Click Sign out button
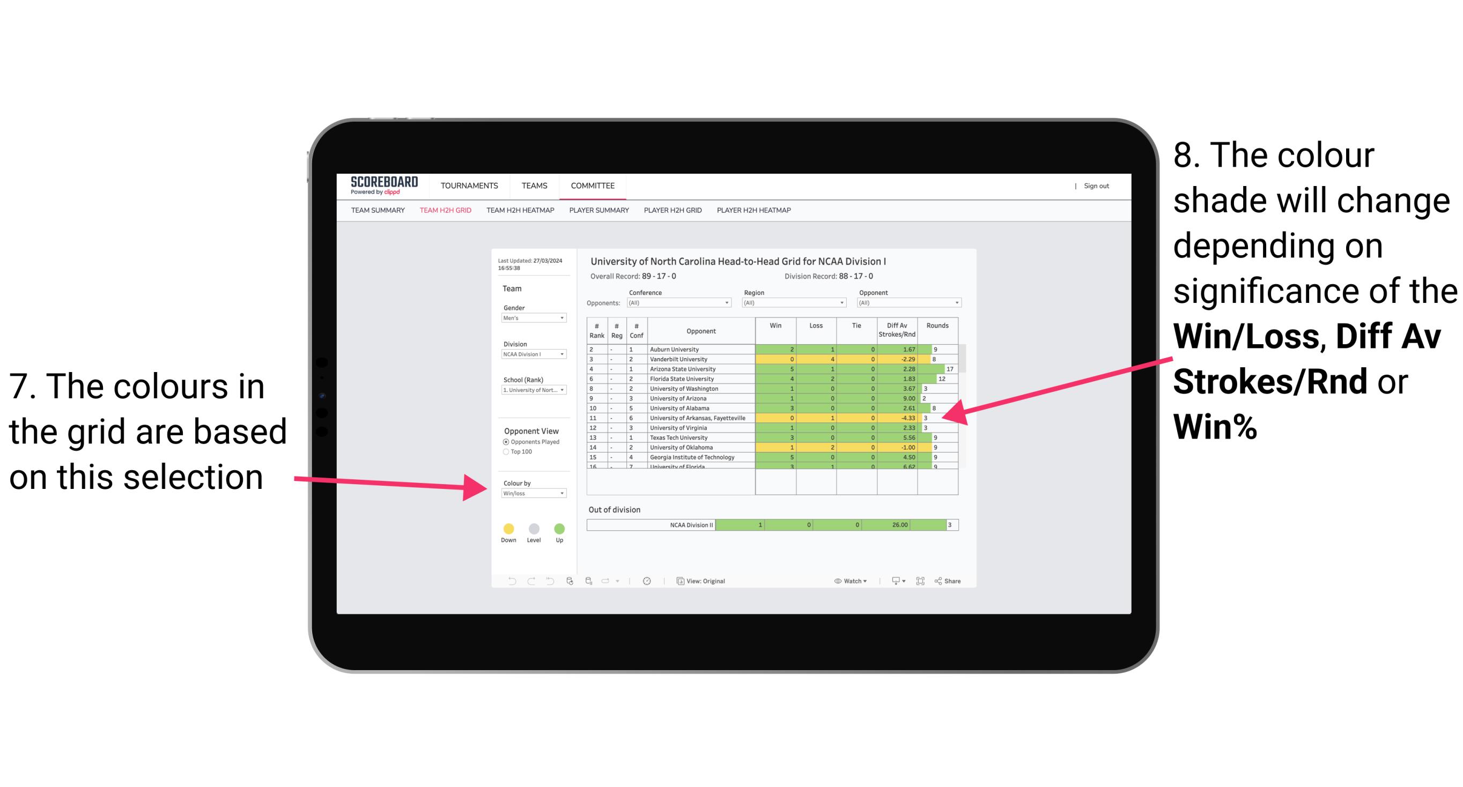 1097,187
